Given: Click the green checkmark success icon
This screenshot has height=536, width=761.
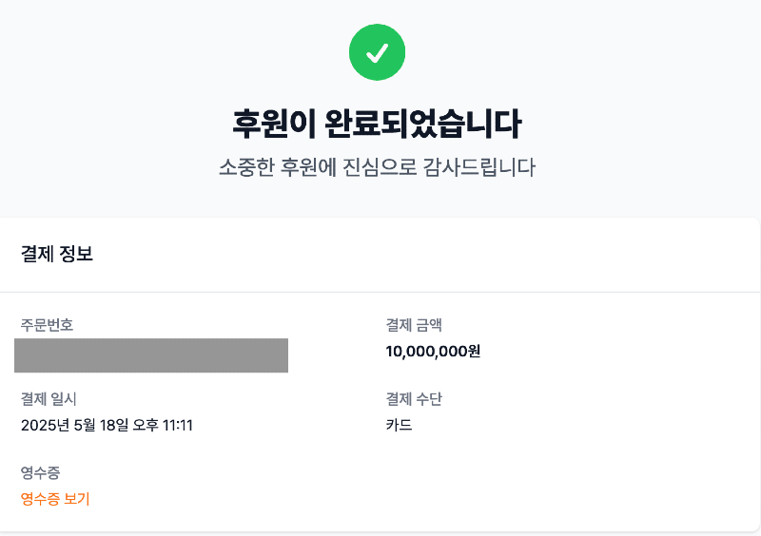Looking at the screenshot, I should click(377, 52).
